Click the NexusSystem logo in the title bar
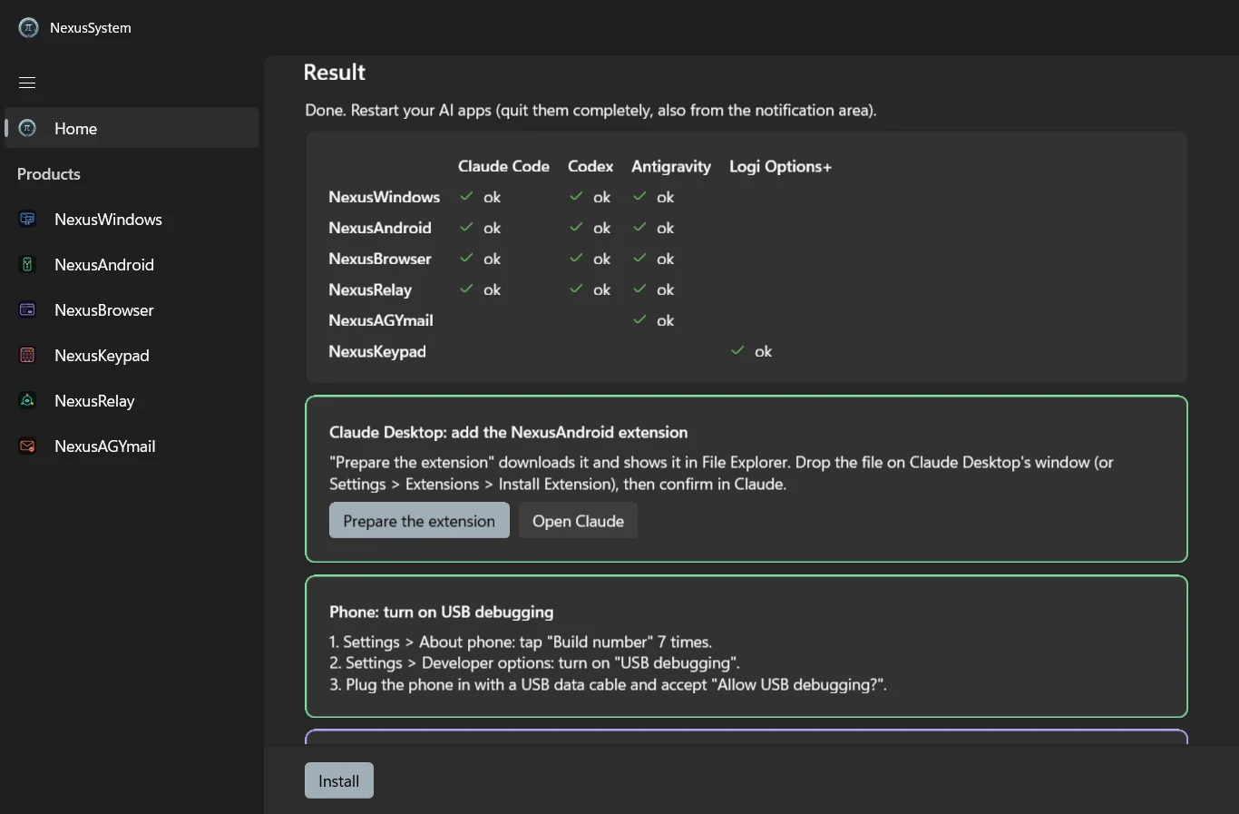The height and width of the screenshot is (814, 1239). 28,28
